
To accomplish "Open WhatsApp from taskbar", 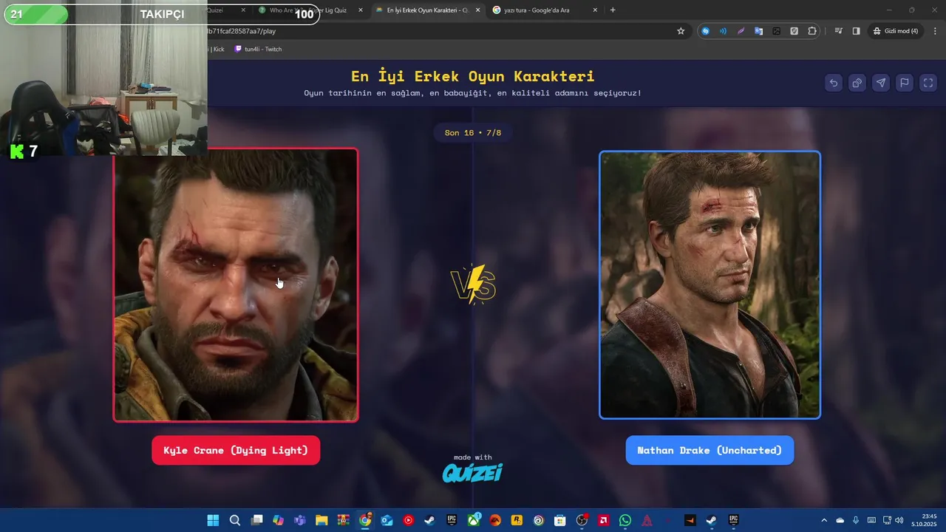I will click(625, 520).
